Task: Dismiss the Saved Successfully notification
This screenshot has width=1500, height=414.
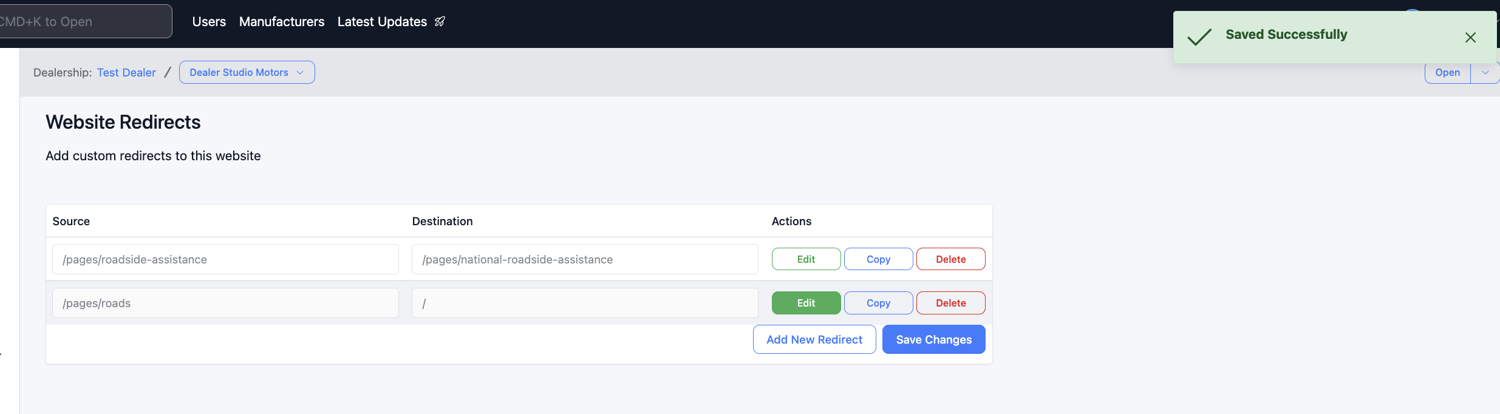Action: (x=1470, y=38)
